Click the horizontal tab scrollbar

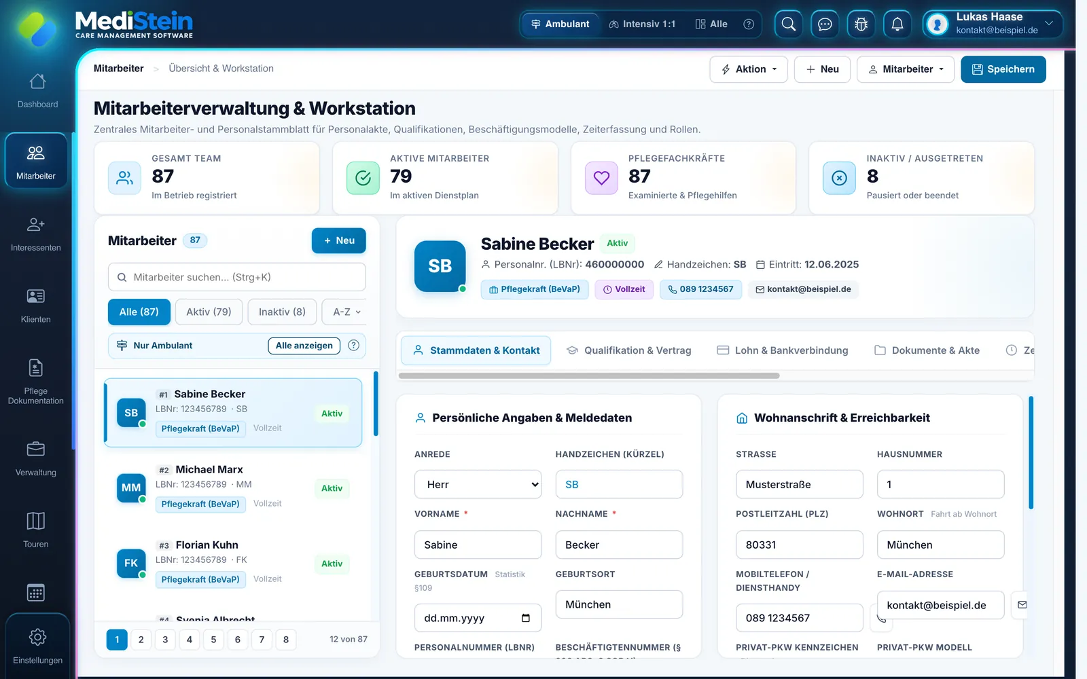tap(589, 375)
